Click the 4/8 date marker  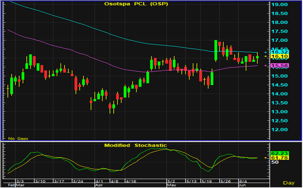tap(115, 182)
